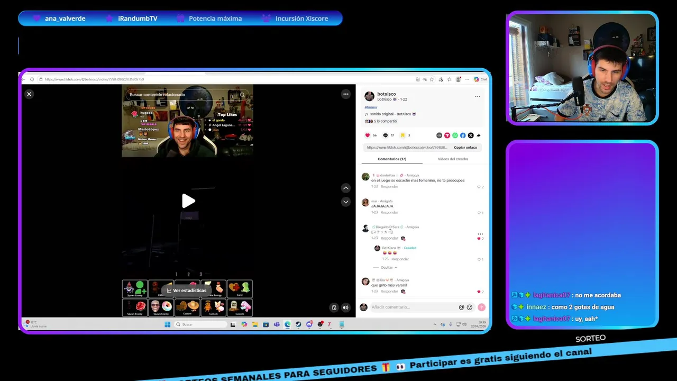Click iRandumbTV in the overlay bar
The image size is (677, 381).
point(138,19)
